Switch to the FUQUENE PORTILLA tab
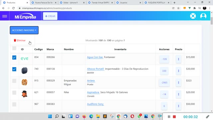Screen dimensions: 213x120 tap(157, 3)
